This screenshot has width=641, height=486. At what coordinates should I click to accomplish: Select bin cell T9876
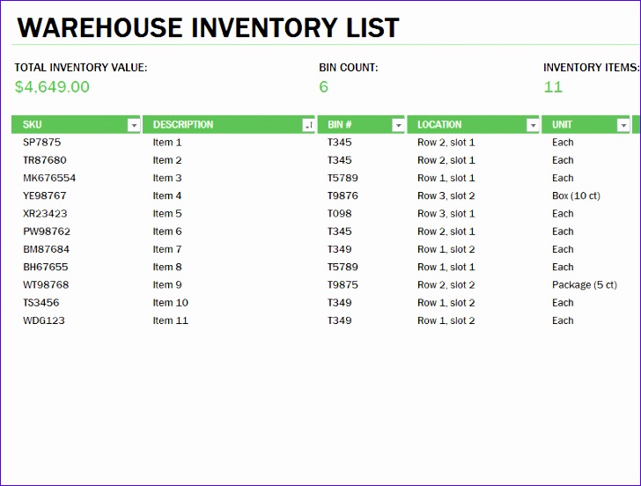pos(343,195)
